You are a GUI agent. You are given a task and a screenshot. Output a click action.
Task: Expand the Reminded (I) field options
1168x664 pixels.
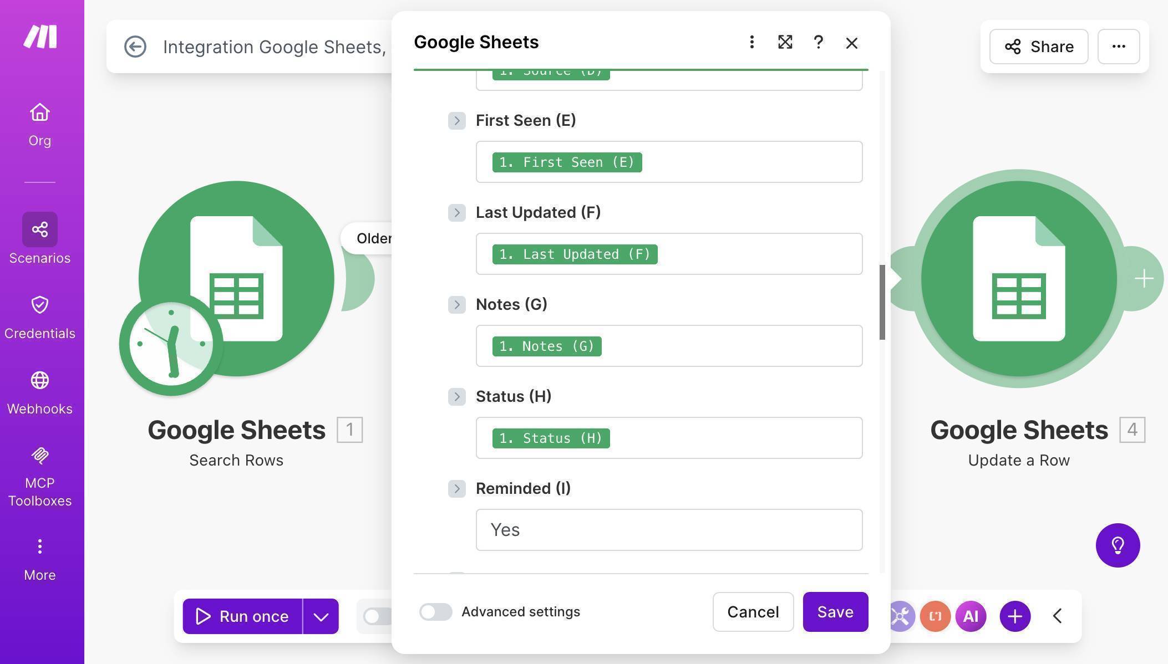(x=457, y=489)
